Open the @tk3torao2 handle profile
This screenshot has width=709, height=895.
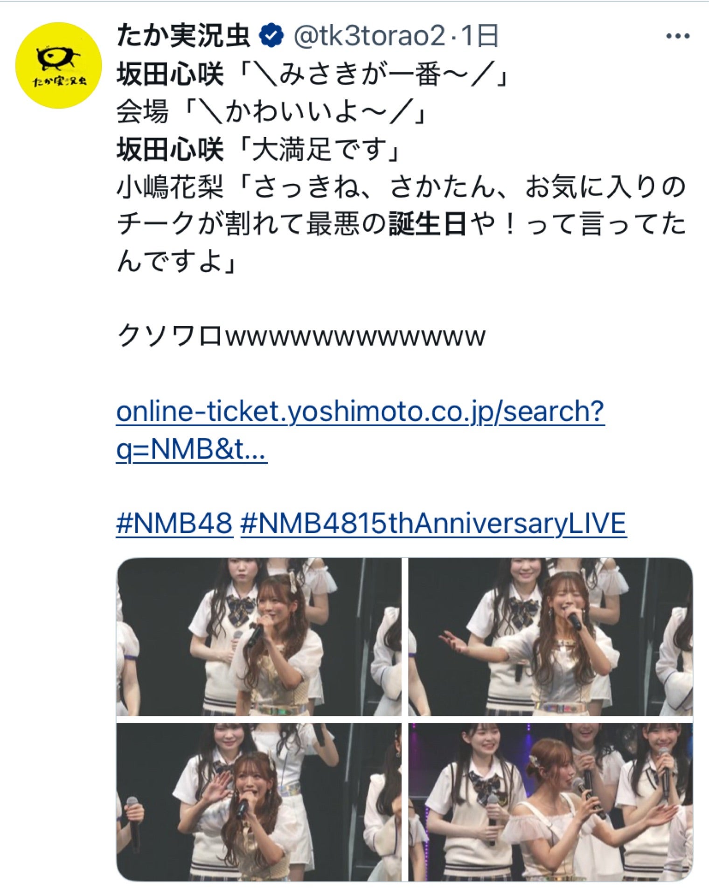[369, 36]
